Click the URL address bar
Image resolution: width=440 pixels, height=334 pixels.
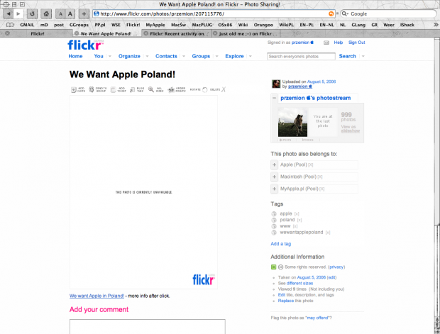pos(214,13)
